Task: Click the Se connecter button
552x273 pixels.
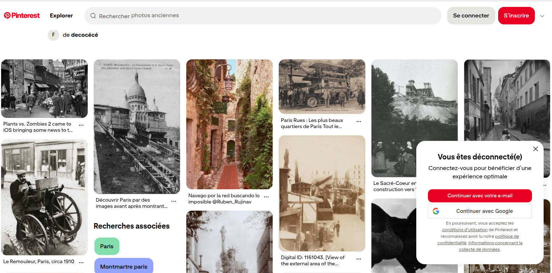Action: pyautogui.click(x=471, y=16)
